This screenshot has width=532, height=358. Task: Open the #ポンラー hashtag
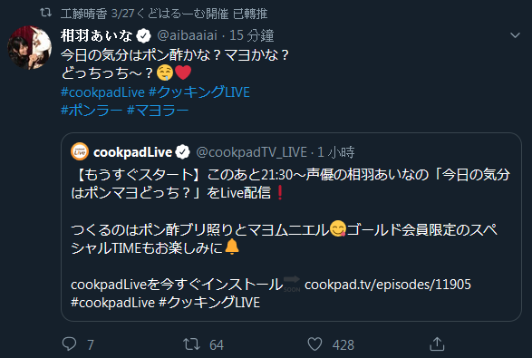click(92, 111)
